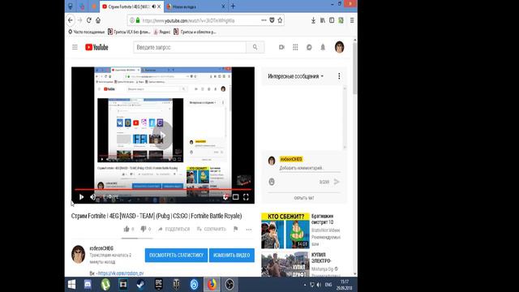Open the «Яндекс» bookmark
This screenshot has width=519, height=292.
162,32
